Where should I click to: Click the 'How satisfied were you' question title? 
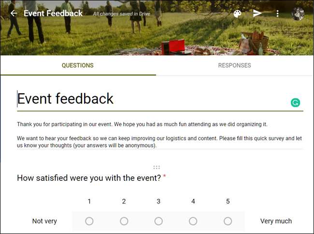[x=89, y=178]
